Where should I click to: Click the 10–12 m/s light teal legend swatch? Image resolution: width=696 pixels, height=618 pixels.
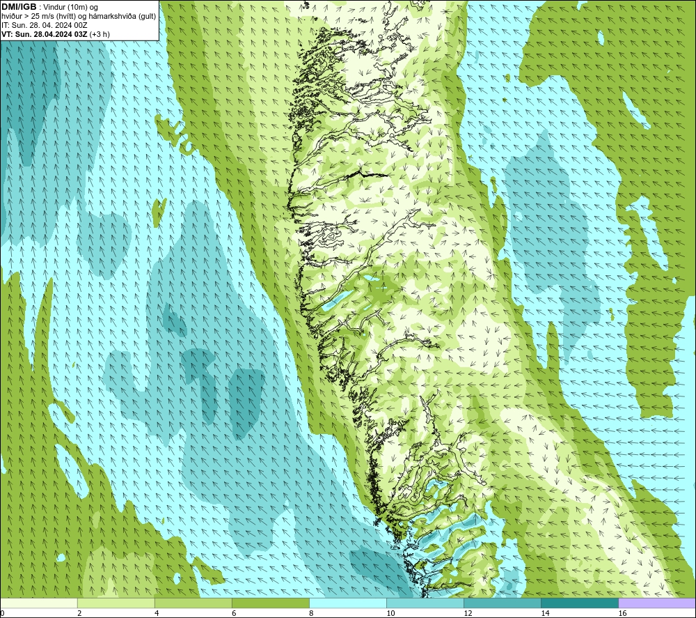pyautogui.click(x=425, y=603)
